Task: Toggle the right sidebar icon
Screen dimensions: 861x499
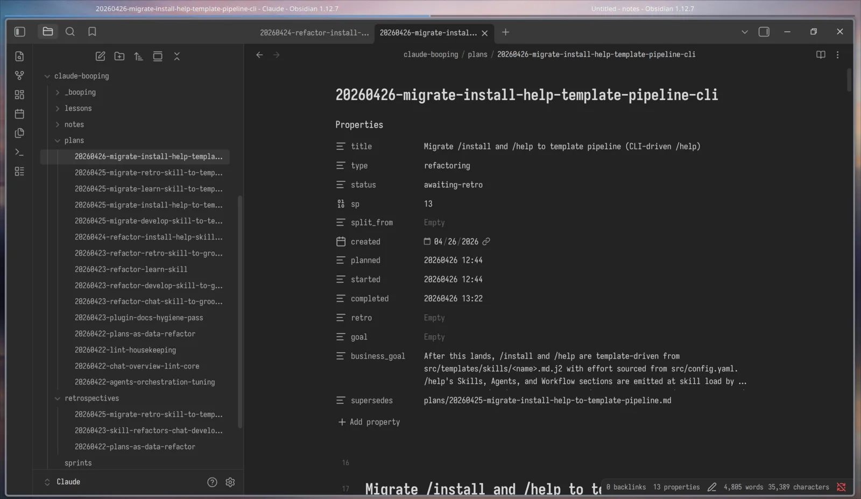Action: (x=764, y=32)
